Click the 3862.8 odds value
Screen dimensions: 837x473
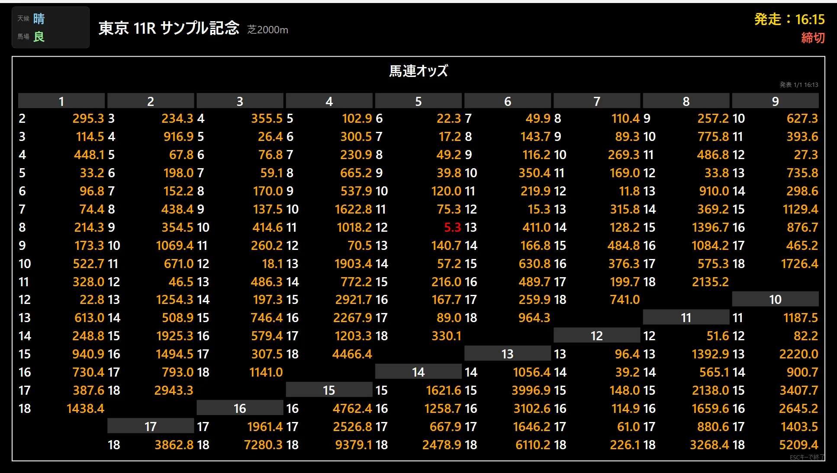pos(174,444)
